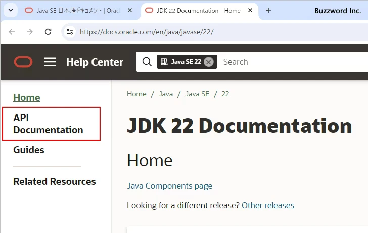Click the magnifier search icon
The height and width of the screenshot is (233, 368).
point(147,62)
